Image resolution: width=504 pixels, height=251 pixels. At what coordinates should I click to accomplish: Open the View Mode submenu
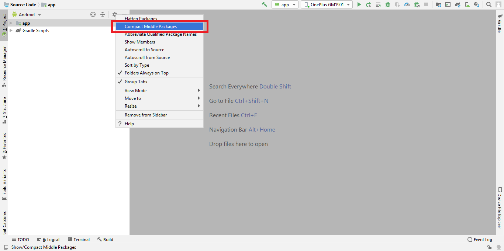pyautogui.click(x=135, y=91)
